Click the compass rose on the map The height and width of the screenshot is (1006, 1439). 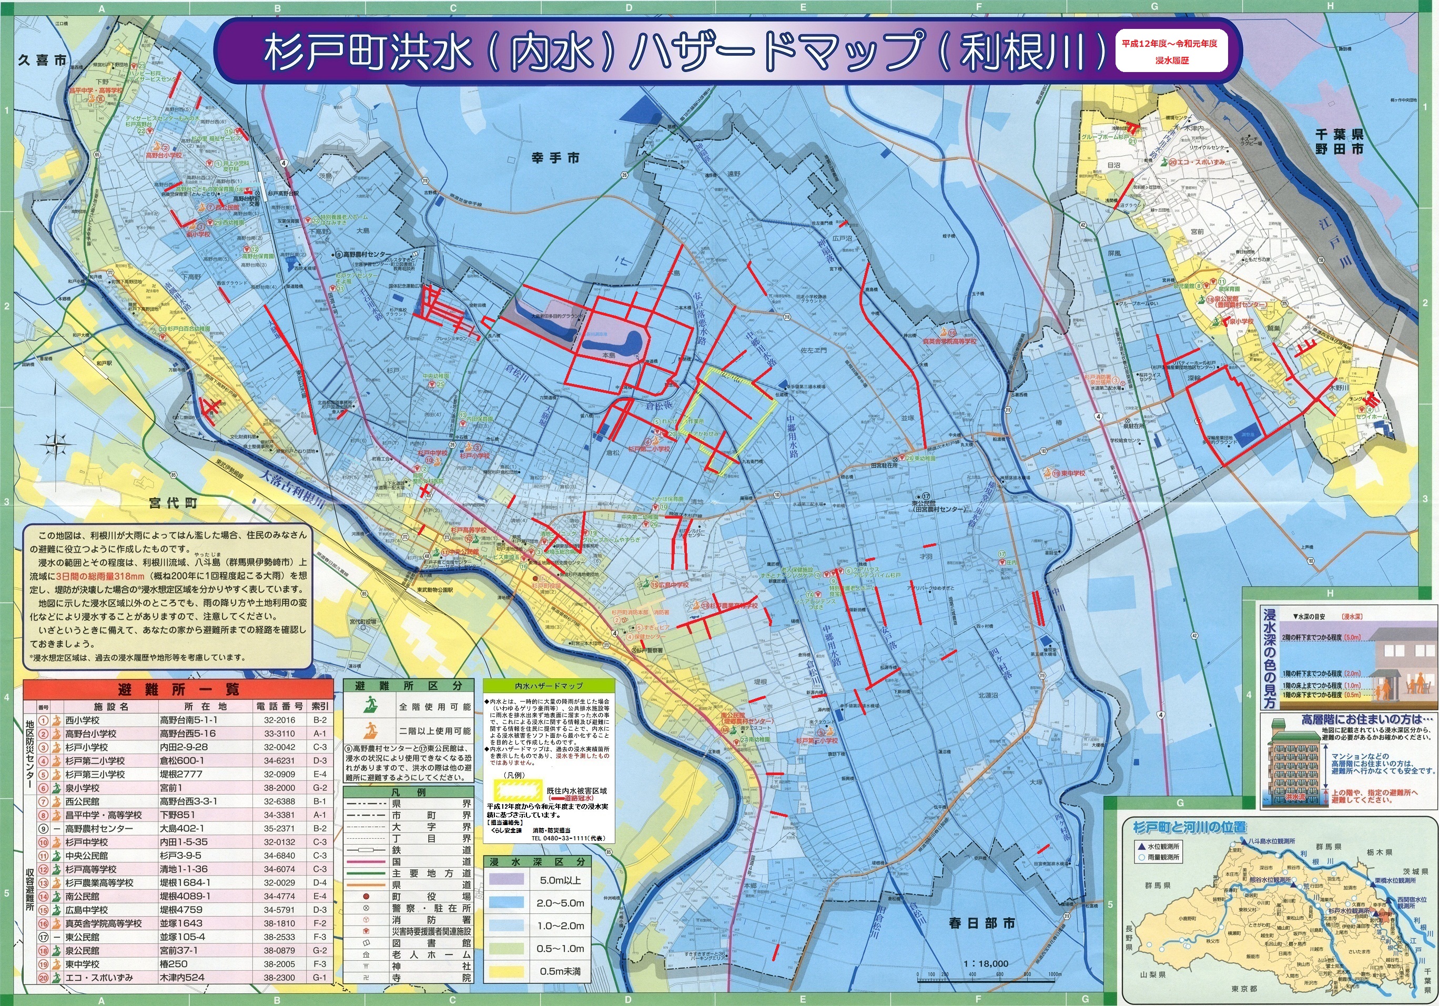(x=56, y=444)
